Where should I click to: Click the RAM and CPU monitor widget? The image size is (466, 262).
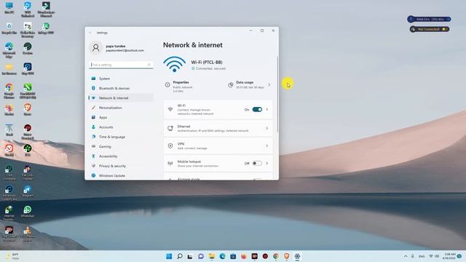click(429, 20)
